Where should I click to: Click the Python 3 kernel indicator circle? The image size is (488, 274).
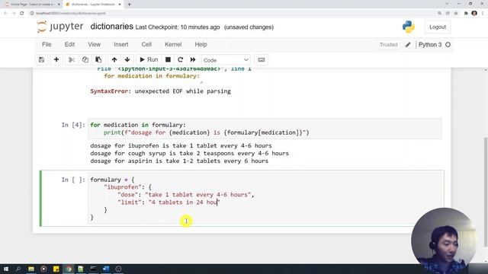pos(448,45)
